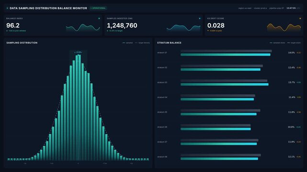Viewport: 307px width, 172px height.
Task: Click the Samples Ingested sparkline chart
Action: point(183,28)
